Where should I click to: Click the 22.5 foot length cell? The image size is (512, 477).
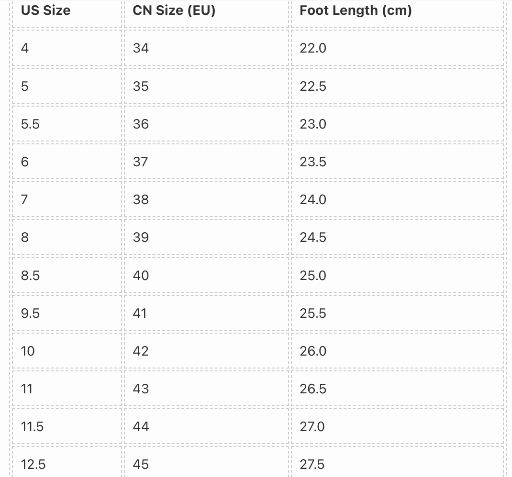[397, 86]
